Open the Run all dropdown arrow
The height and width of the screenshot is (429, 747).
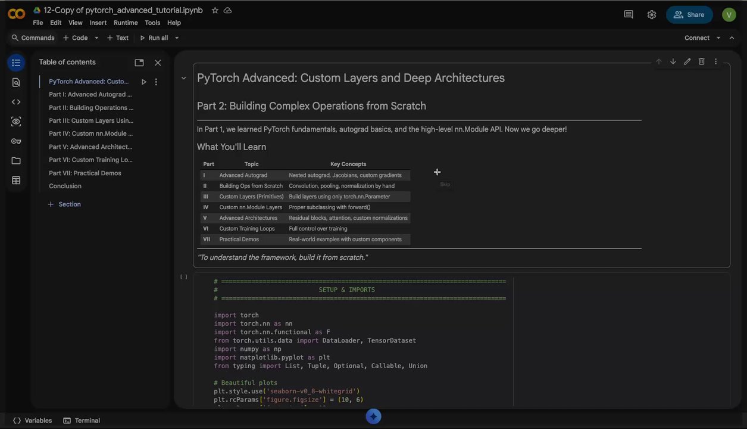(x=177, y=38)
